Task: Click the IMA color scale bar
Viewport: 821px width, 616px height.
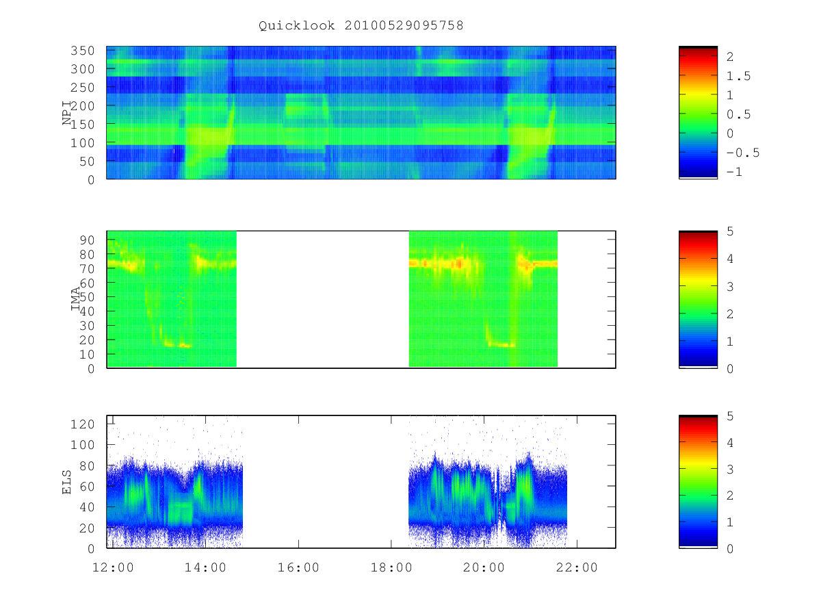Action: tap(698, 300)
